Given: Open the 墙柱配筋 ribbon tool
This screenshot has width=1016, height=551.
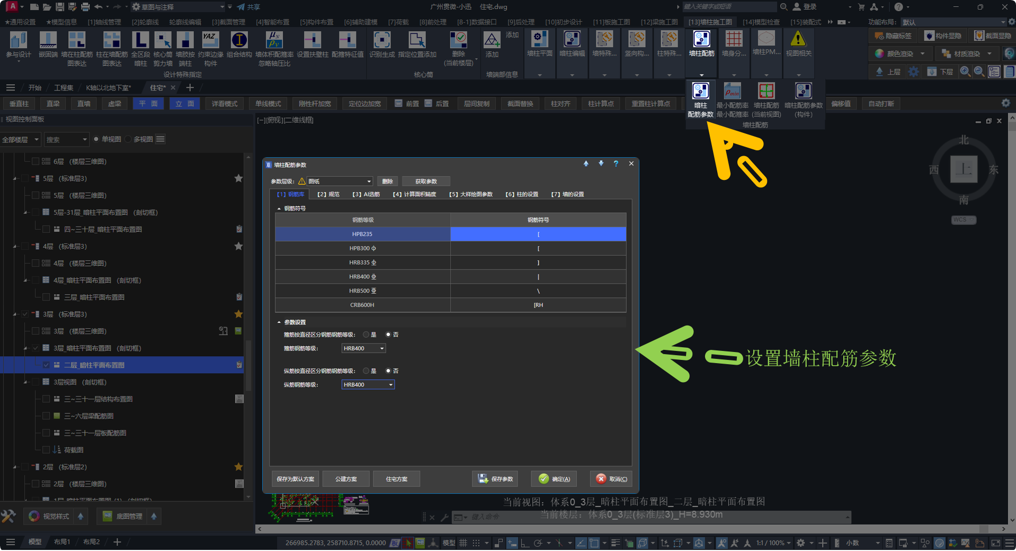Looking at the screenshot, I should (701, 40).
